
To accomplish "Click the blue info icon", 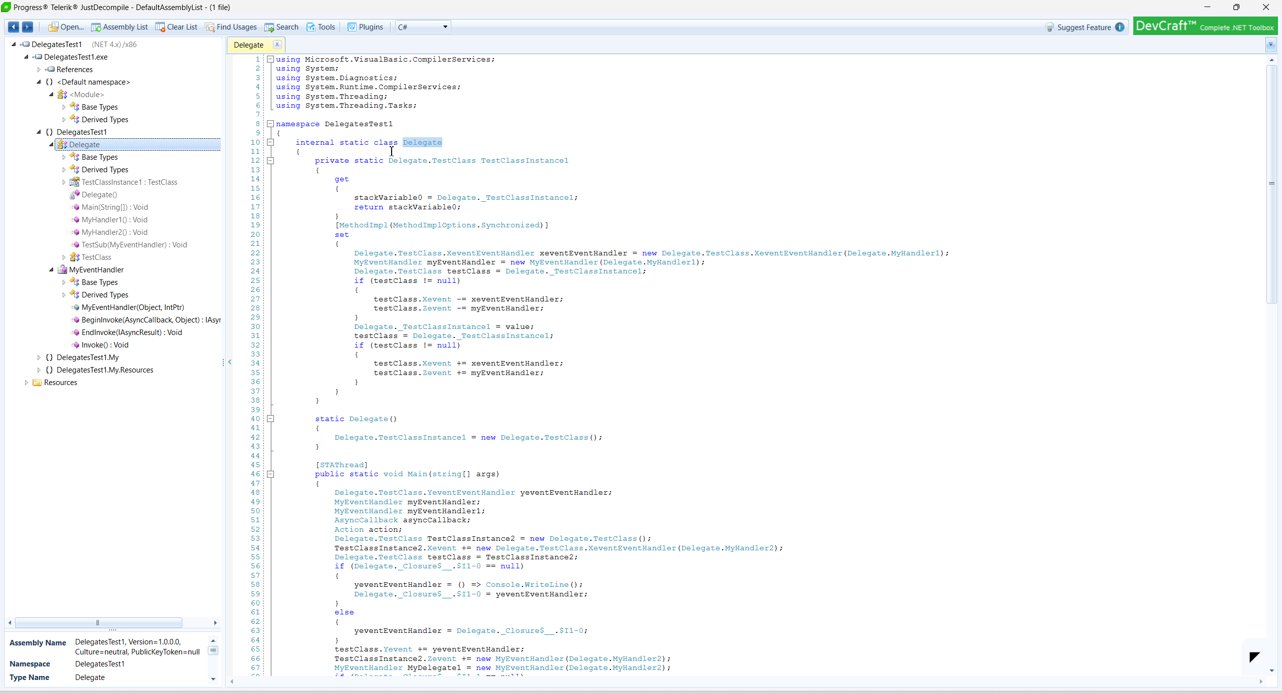I will tap(1120, 27).
